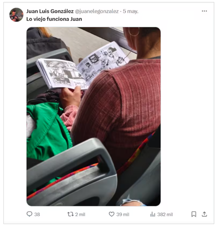
Task: Click the reply speech bubble icon
Action: pos(29,214)
